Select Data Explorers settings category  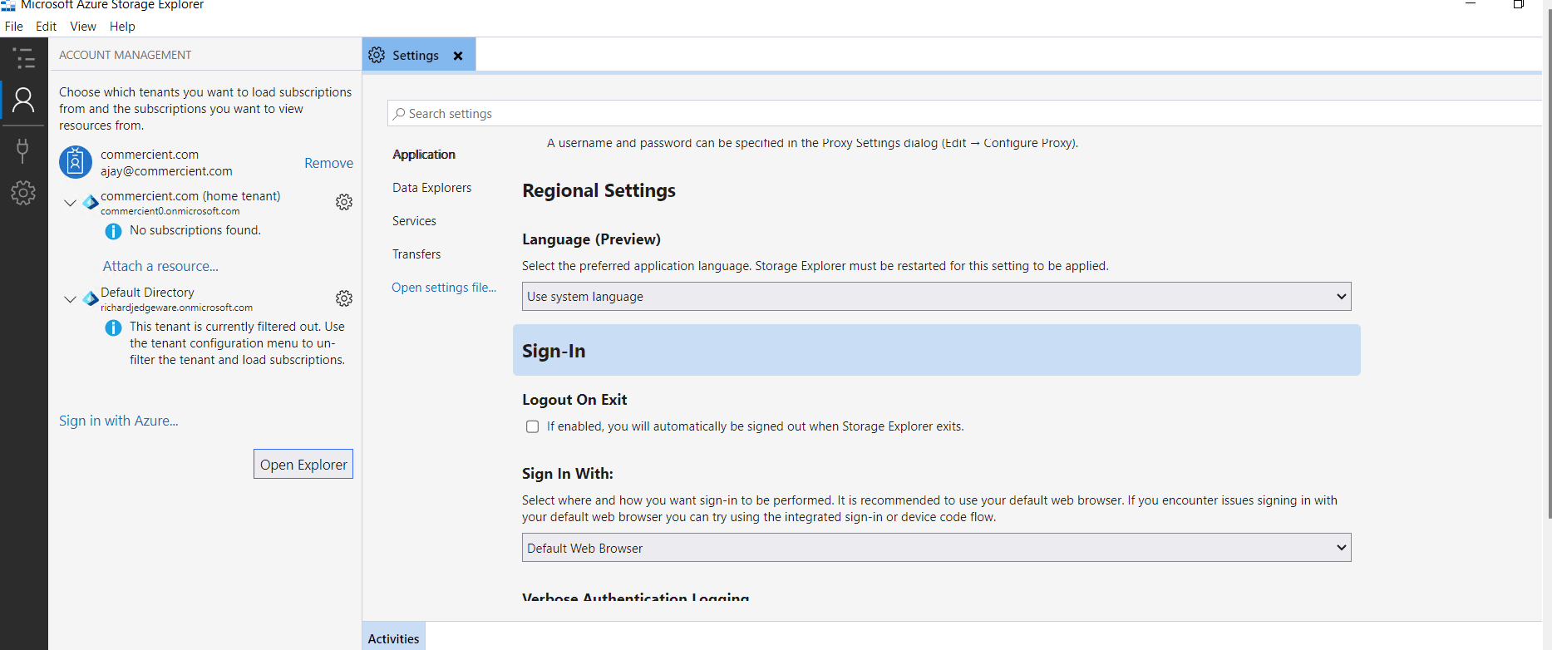click(431, 188)
